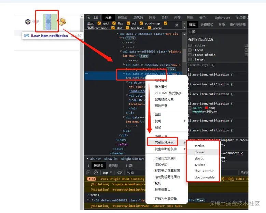Click the flex badge beside ul nav-list
This screenshot has width=266, height=213.
pos(131,38)
